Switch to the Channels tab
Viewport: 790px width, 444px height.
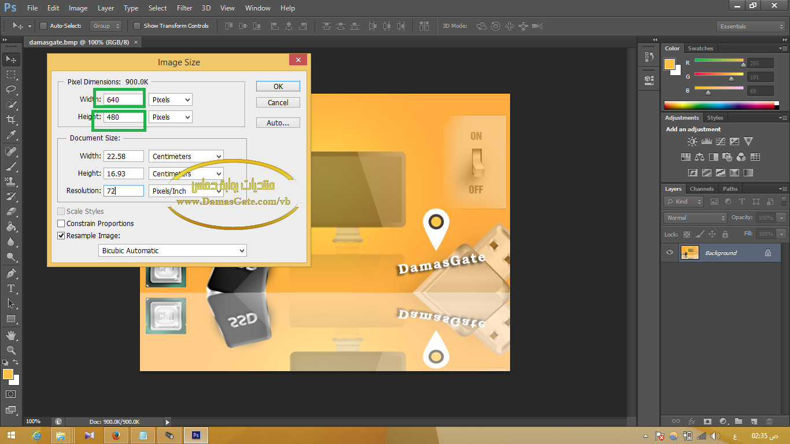point(702,189)
